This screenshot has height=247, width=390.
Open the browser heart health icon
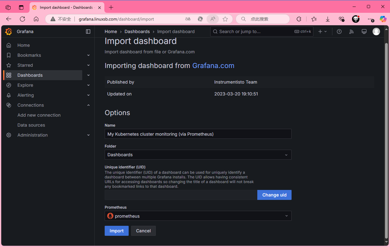pyautogui.click(x=342, y=19)
